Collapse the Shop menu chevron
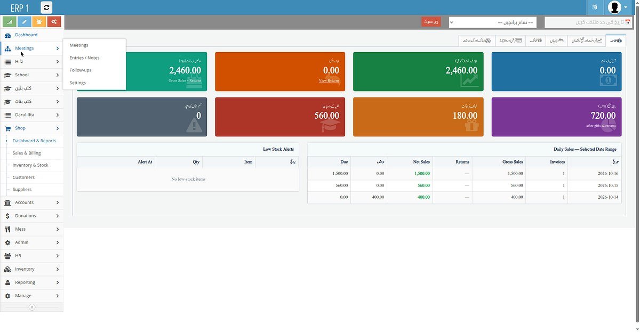 [57, 128]
